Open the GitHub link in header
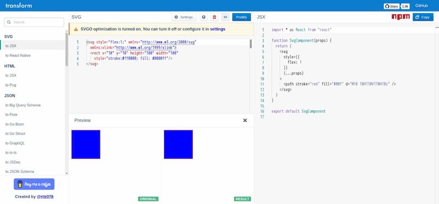Image resolution: width=439 pixels, height=204 pixels. click(x=421, y=6)
